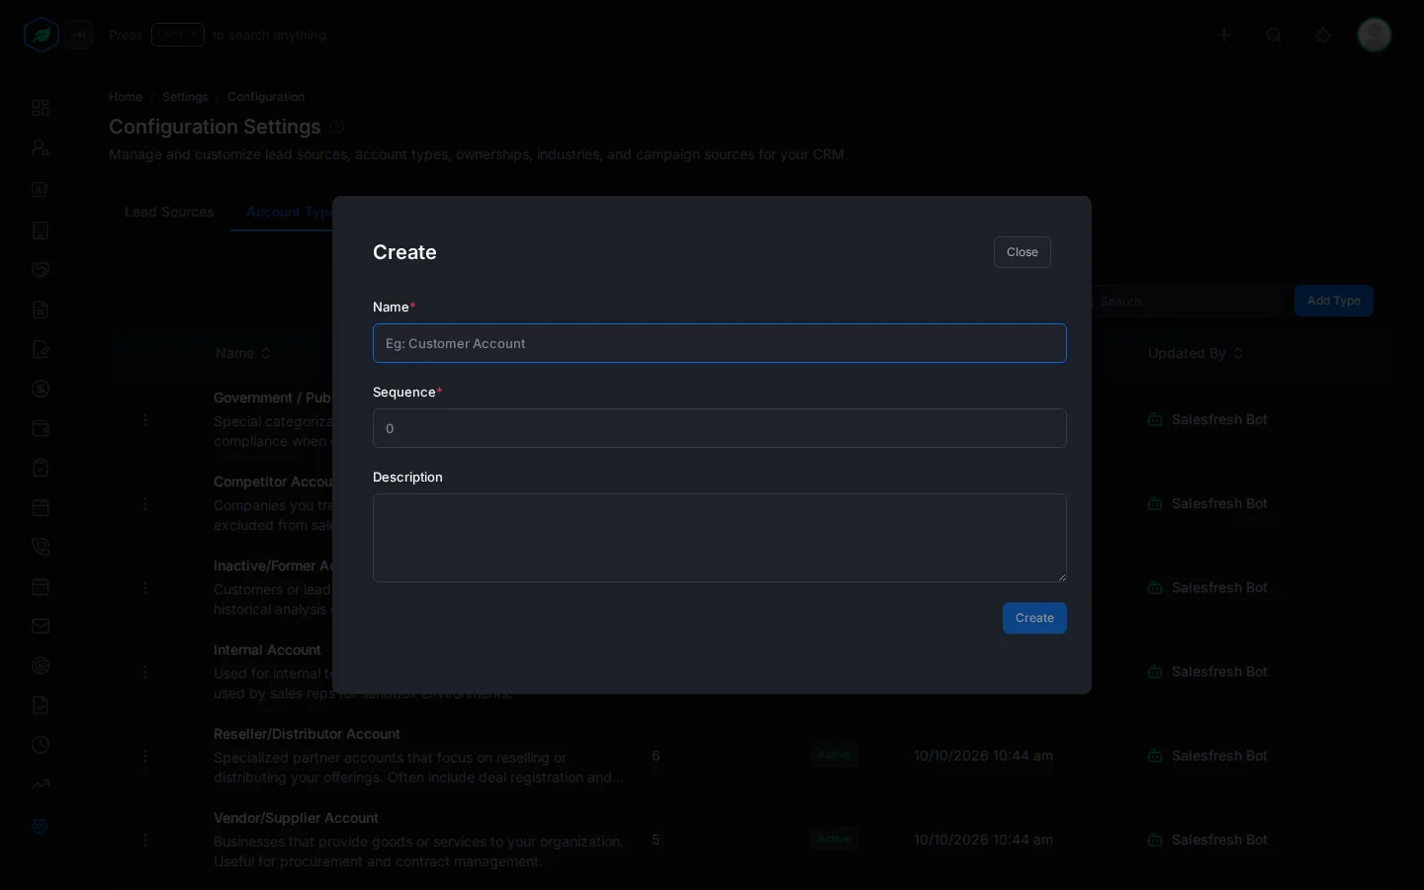Open row menu for Reseller/Distributor Account
Viewport: 1424px width, 890px height.
point(145,756)
